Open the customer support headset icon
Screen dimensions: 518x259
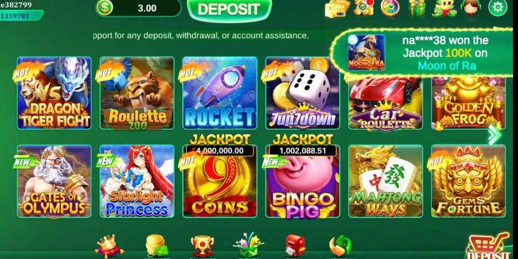(x=471, y=7)
